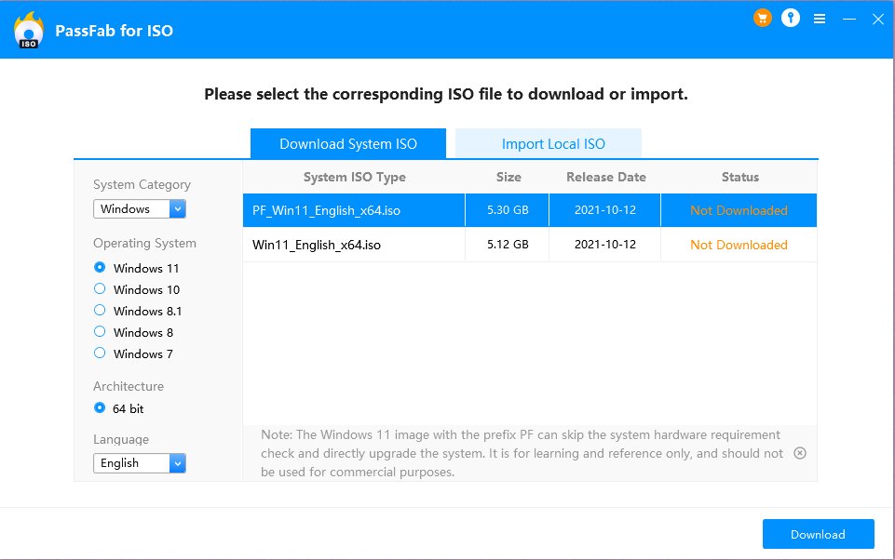Screen dimensions: 895x560
Task: Open the shopping cart purchase icon
Action: point(763,18)
